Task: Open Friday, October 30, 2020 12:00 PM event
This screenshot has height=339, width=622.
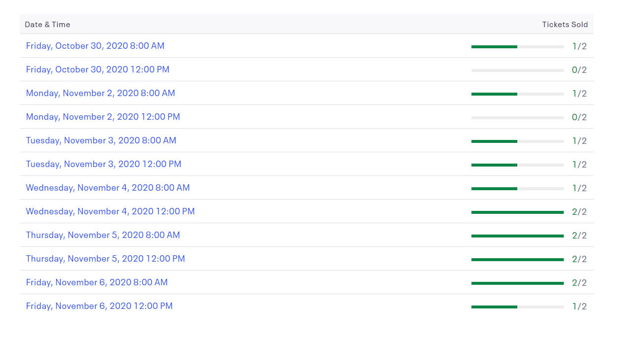Action: 98,69
